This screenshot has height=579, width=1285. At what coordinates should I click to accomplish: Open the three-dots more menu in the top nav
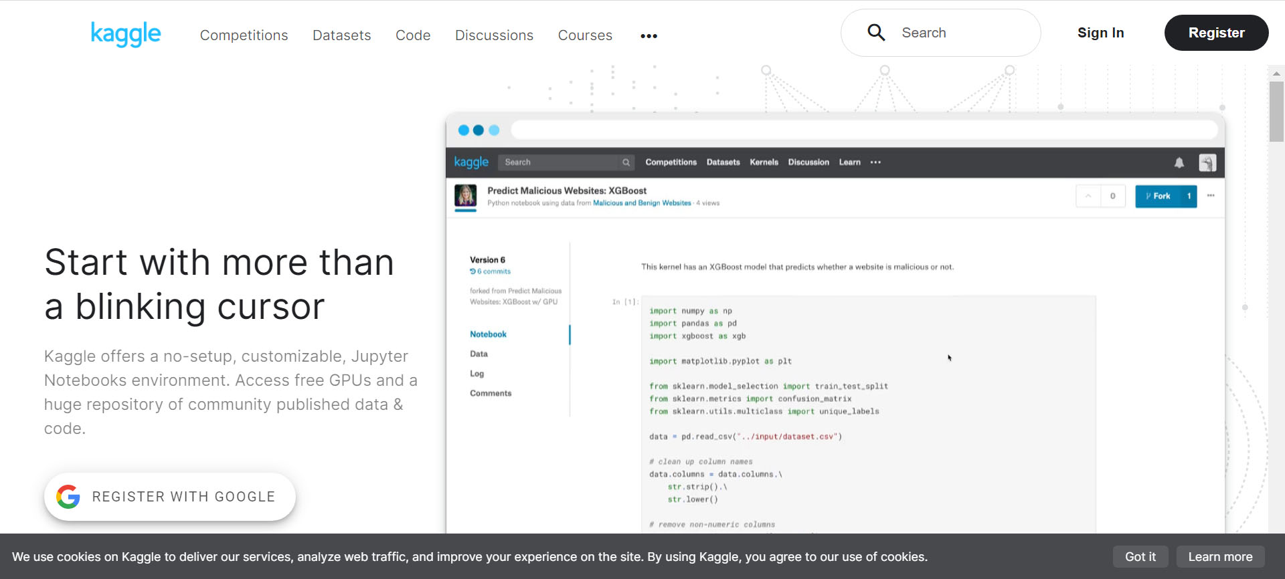coord(649,36)
